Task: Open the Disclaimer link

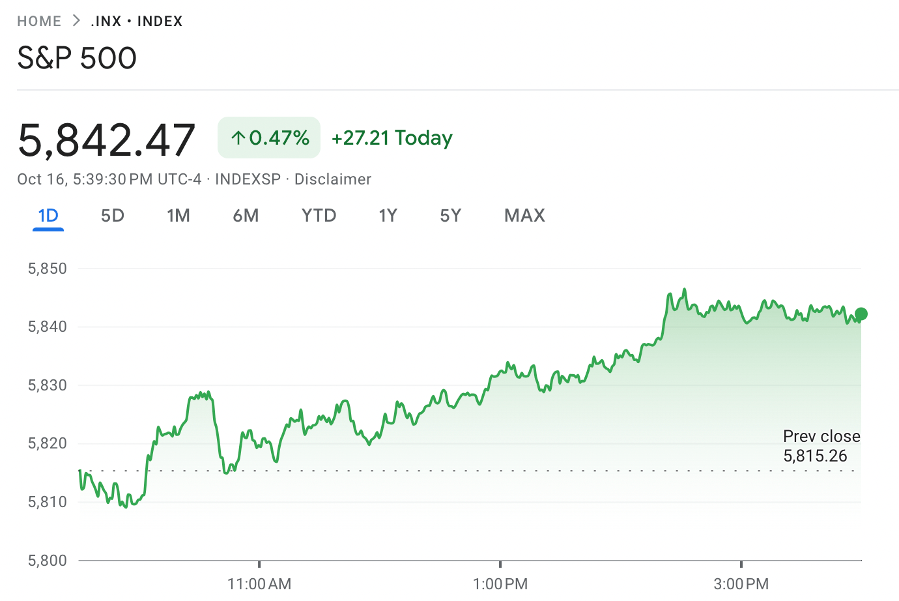Action: pyautogui.click(x=332, y=179)
